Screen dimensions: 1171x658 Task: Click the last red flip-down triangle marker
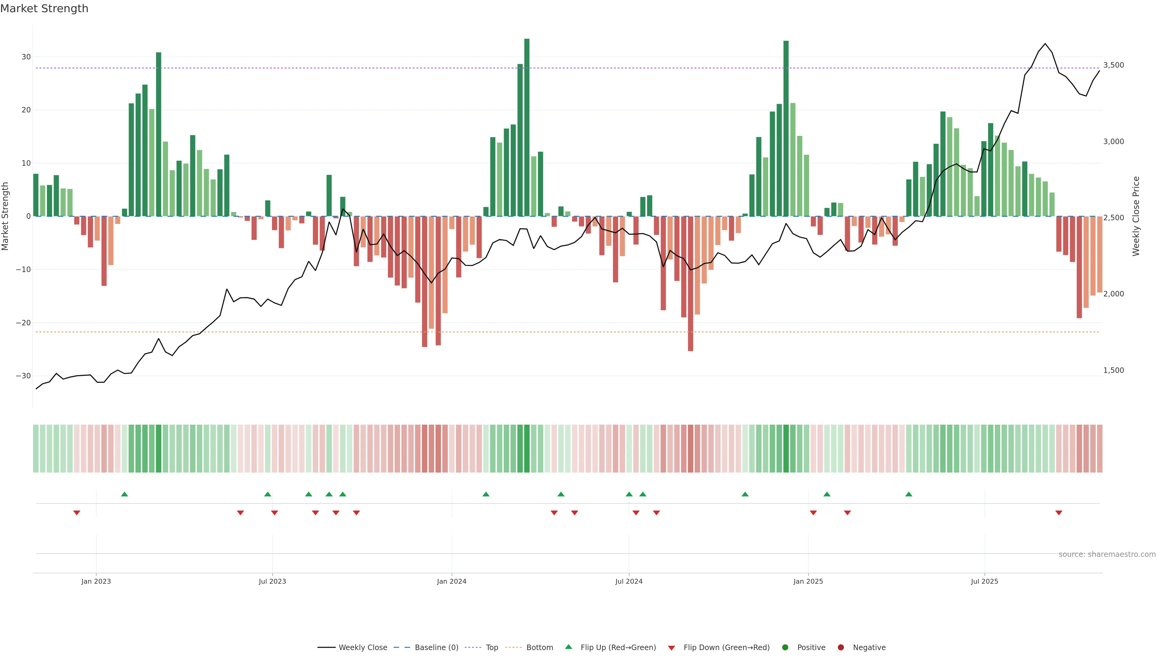(1059, 513)
